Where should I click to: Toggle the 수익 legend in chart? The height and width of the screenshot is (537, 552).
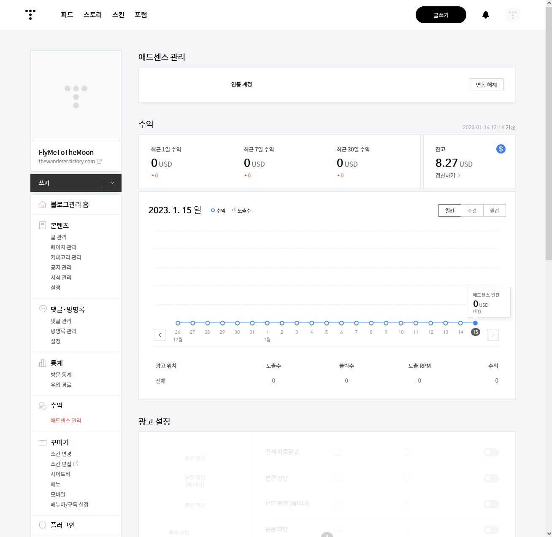(x=218, y=210)
